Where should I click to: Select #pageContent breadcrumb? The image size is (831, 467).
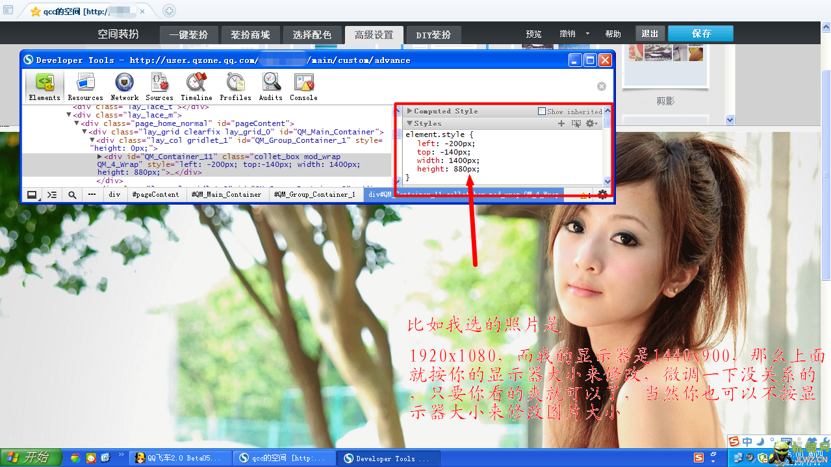pyautogui.click(x=155, y=194)
